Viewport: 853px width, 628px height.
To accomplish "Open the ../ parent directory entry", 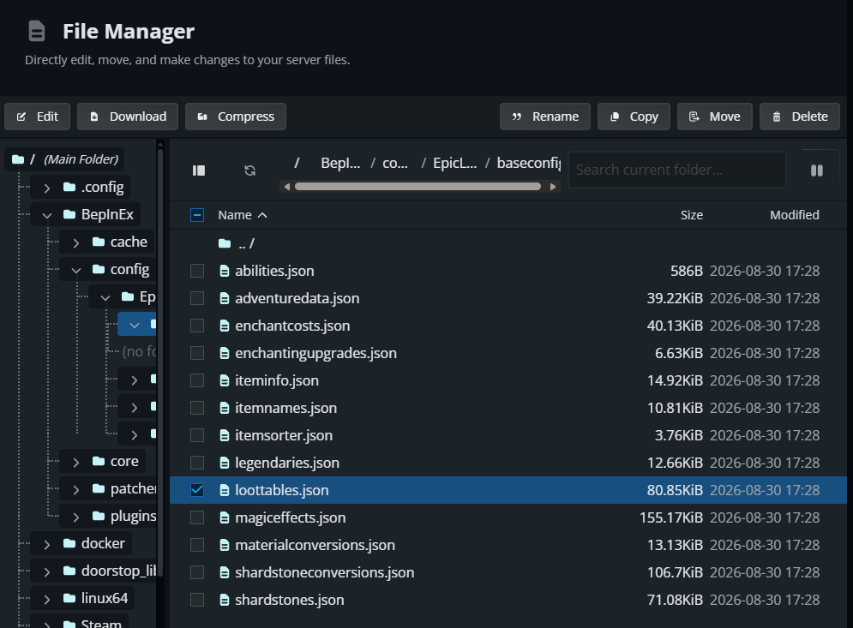I will click(x=246, y=243).
